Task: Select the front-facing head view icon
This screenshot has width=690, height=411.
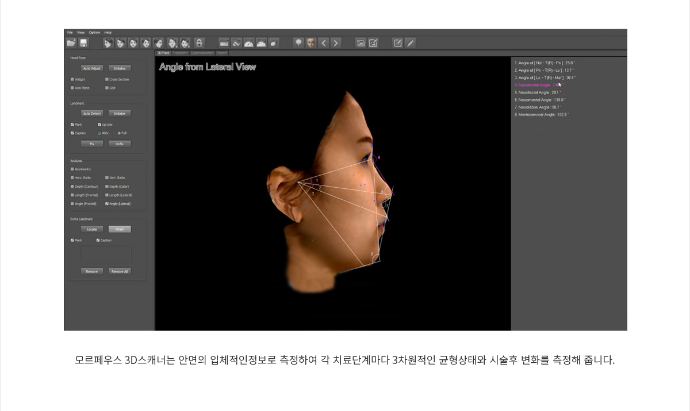Action: point(133,42)
